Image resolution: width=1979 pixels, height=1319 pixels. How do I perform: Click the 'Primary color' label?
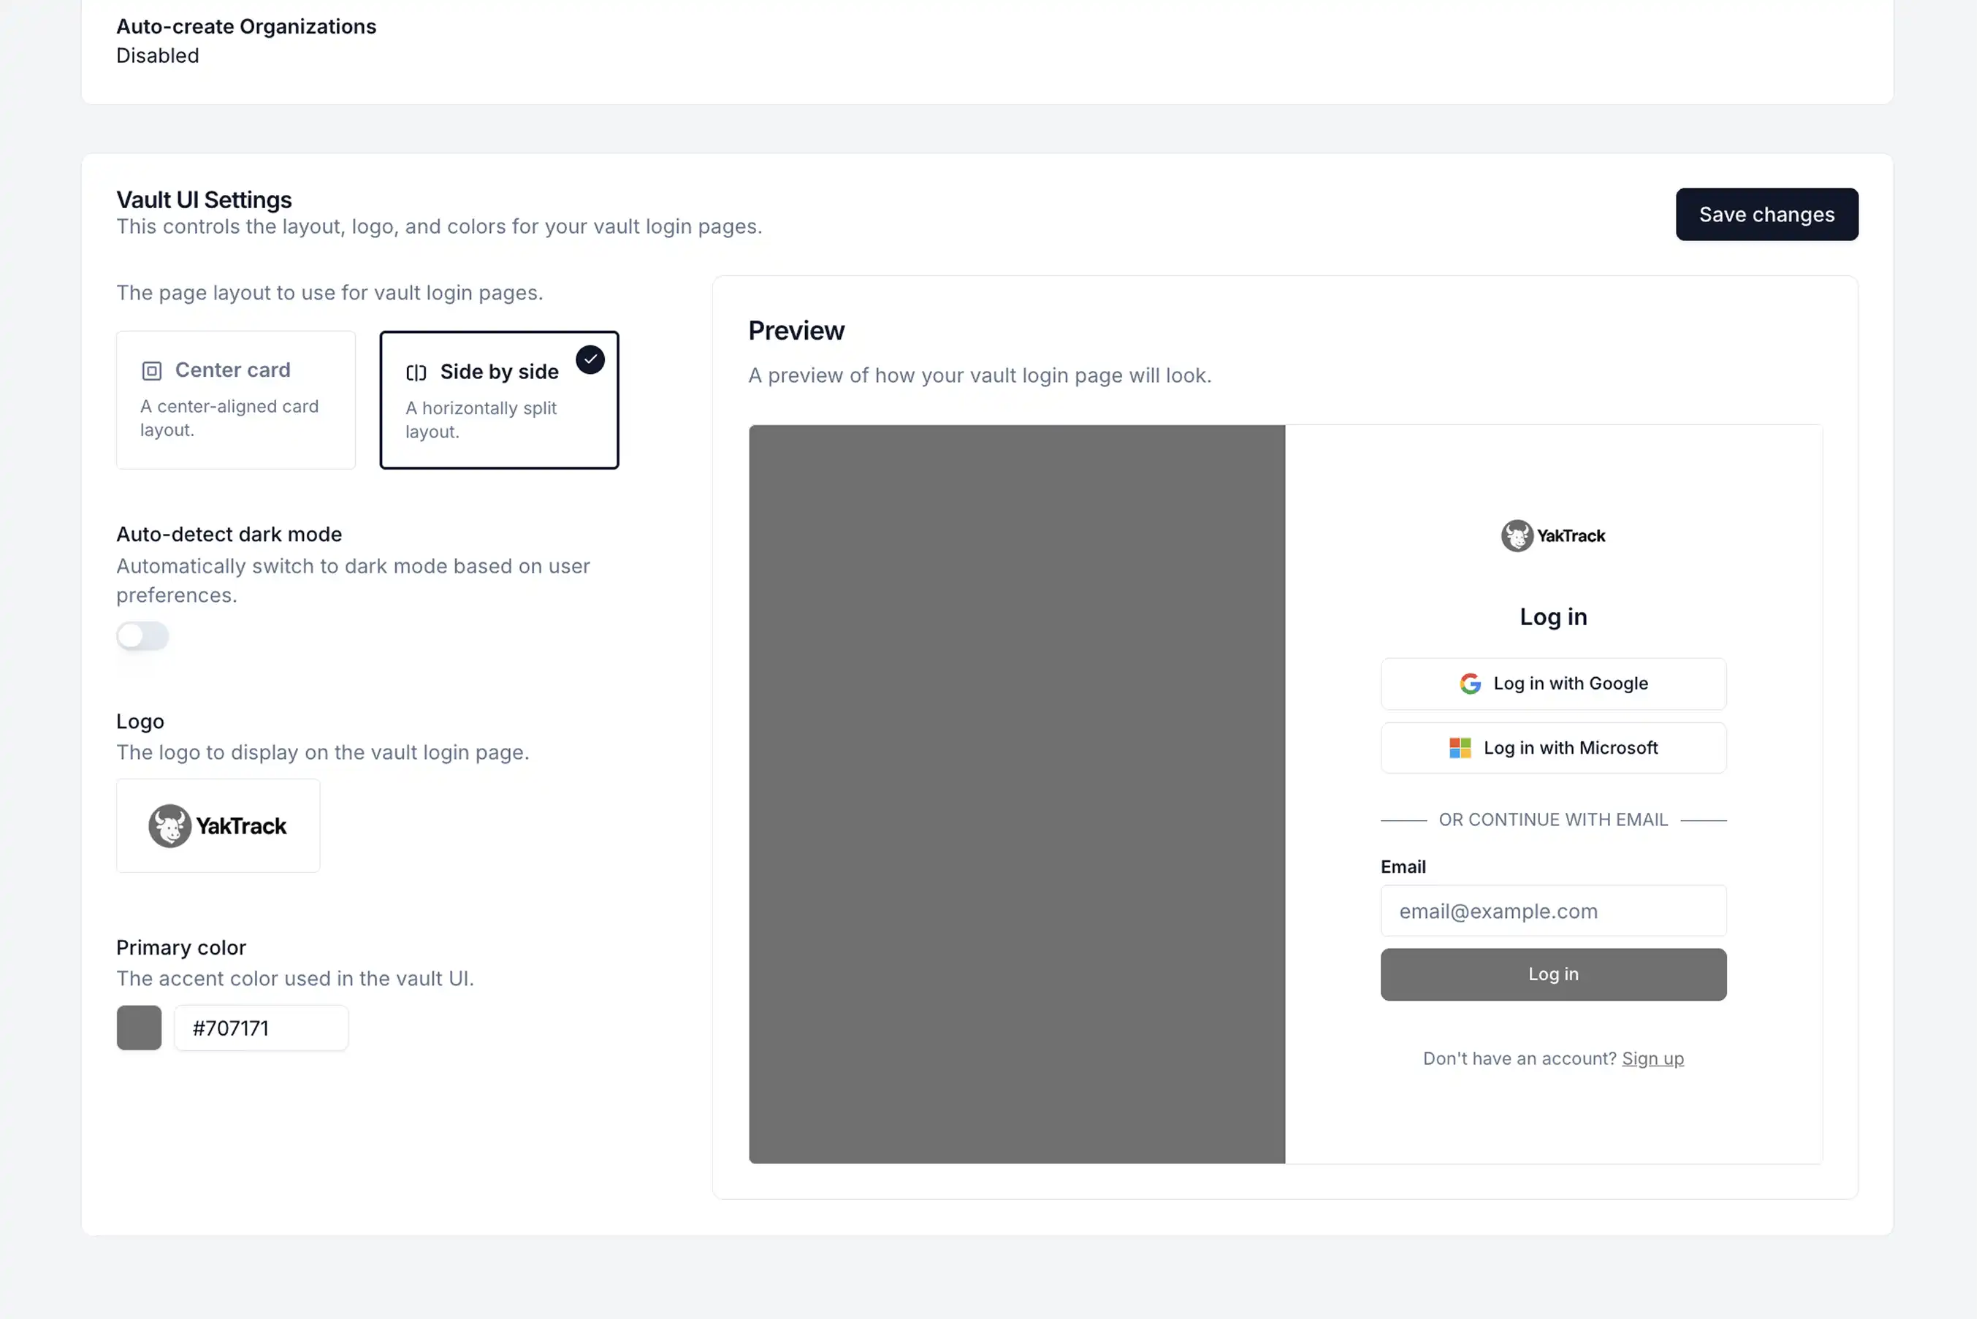click(x=181, y=948)
